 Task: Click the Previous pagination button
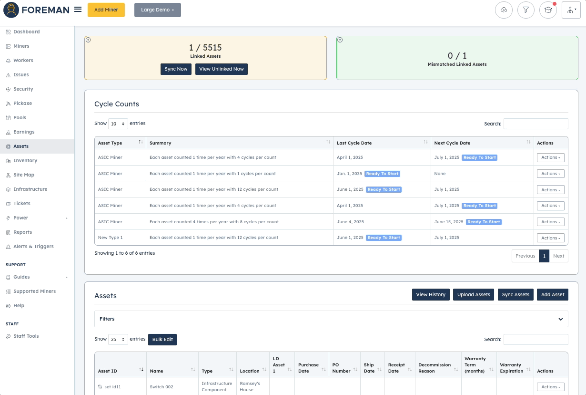point(525,256)
